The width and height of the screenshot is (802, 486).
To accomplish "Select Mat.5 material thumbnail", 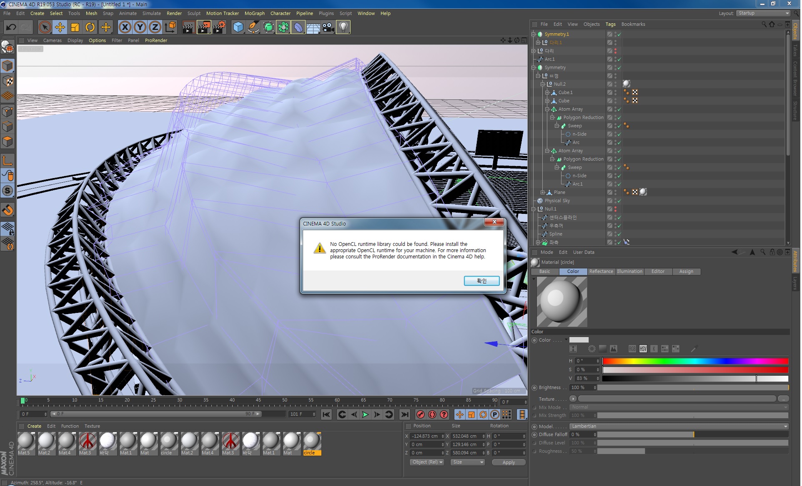I will tap(26, 444).
